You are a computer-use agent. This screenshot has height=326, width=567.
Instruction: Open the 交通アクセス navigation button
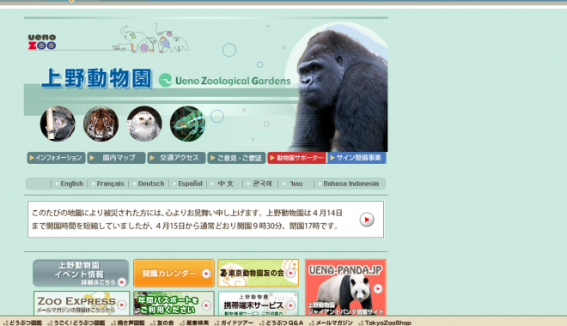tap(176, 158)
